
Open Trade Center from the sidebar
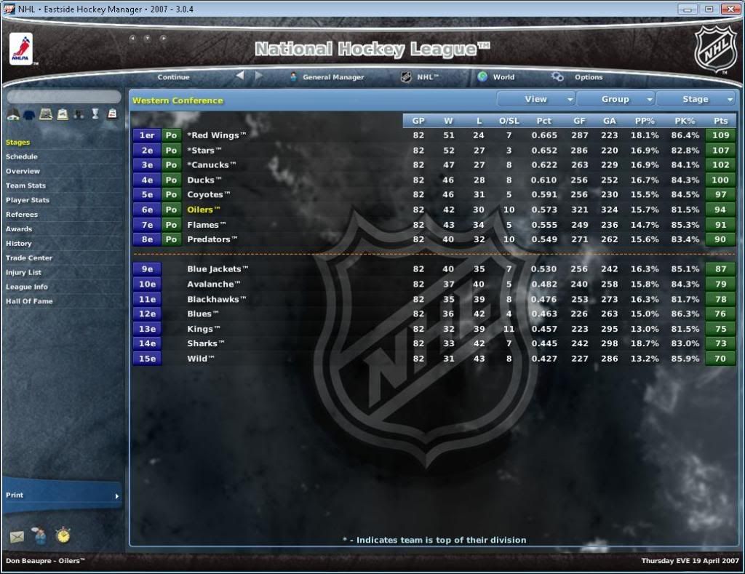point(29,258)
